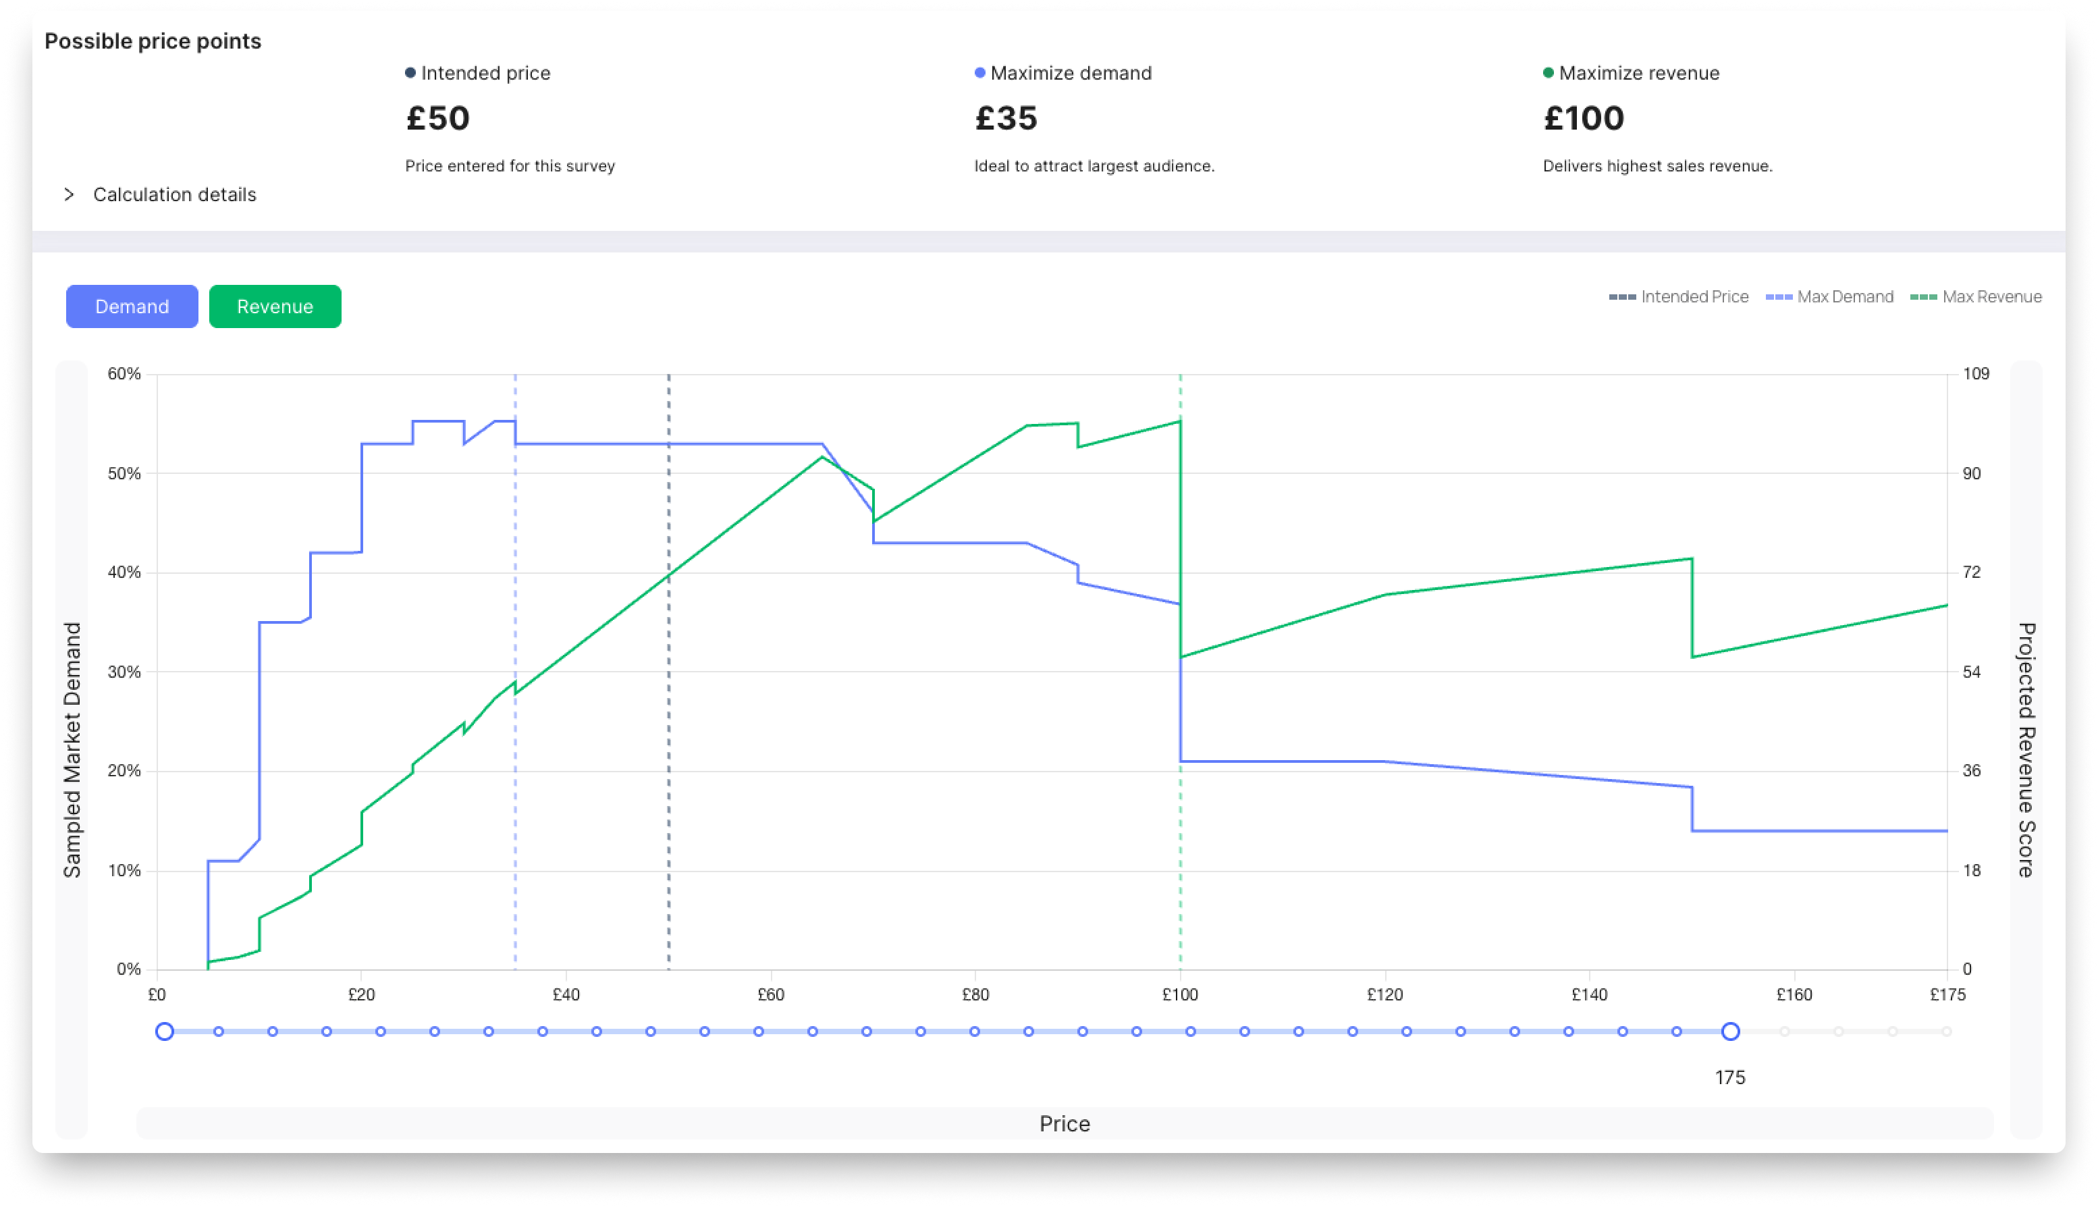
Task: Click the right slider handle at 175
Action: (x=1730, y=1031)
